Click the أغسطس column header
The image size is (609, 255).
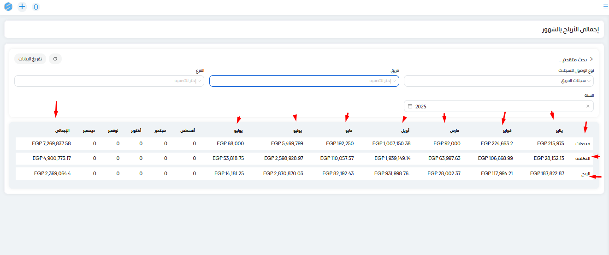coord(187,131)
